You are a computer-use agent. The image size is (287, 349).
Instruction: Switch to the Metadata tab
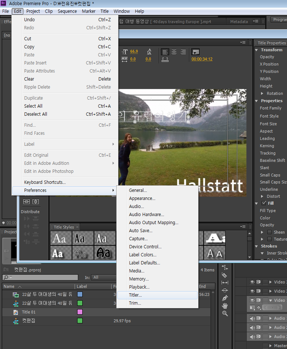(x=239, y=22)
